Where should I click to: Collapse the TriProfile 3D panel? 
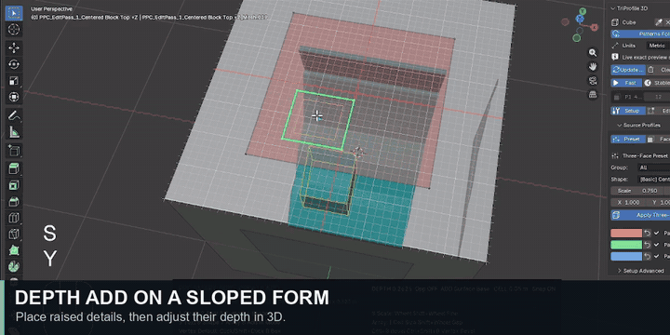tap(613, 8)
